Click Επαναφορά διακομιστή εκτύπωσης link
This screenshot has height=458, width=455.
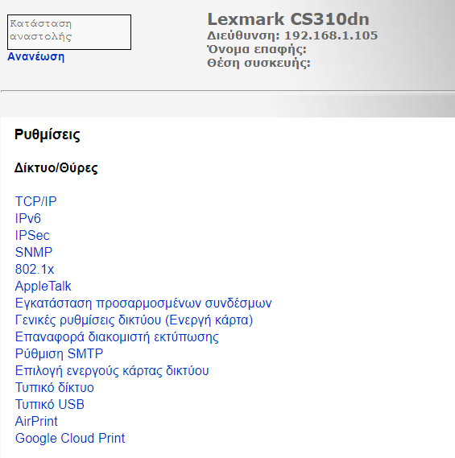tap(117, 337)
